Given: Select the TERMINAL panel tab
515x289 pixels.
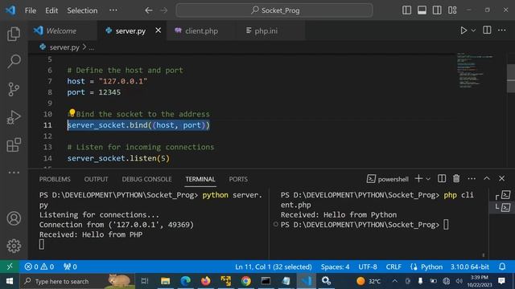Looking at the screenshot, I should pyautogui.click(x=200, y=179).
